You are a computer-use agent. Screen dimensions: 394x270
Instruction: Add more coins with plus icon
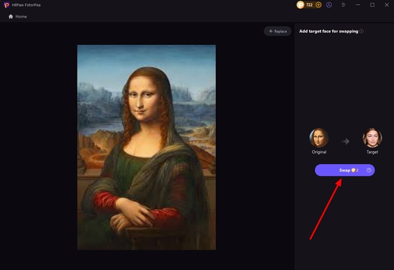[318, 5]
